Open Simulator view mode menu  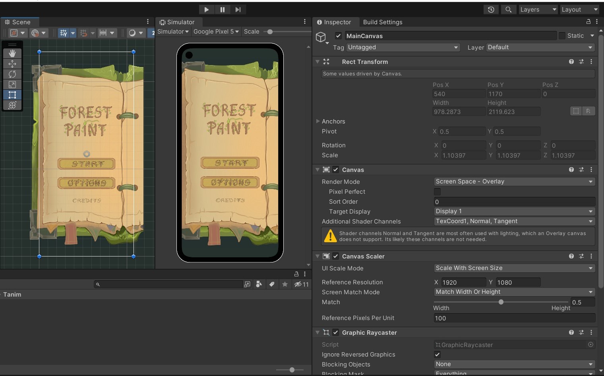173,31
